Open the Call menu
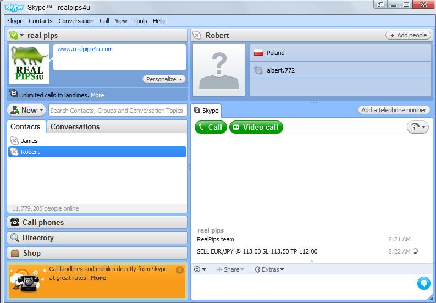The image size is (436, 303). [104, 21]
